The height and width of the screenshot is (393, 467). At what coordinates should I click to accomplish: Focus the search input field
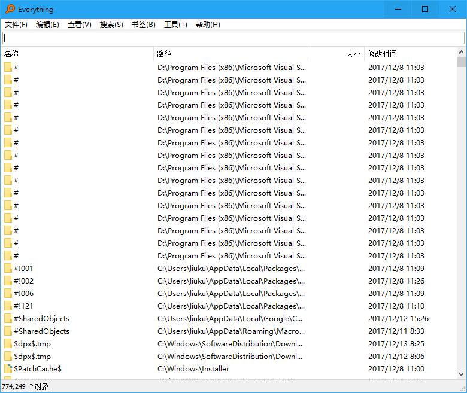tap(233, 38)
